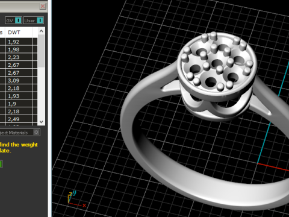Click the XYZ axis indicator in viewport
Image resolution: width=289 pixels, height=217 pixels.
tap(76, 200)
